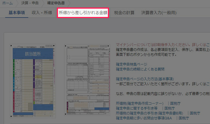Open the 確定申告に関する手引き等 link

pos(136,108)
